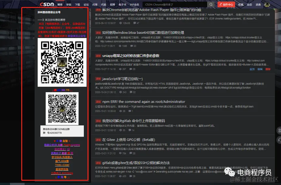Open gitlab或者gitee生成/添加SSH公钥 article
The width and height of the screenshot is (281, 185).
pyautogui.click(x=136, y=163)
